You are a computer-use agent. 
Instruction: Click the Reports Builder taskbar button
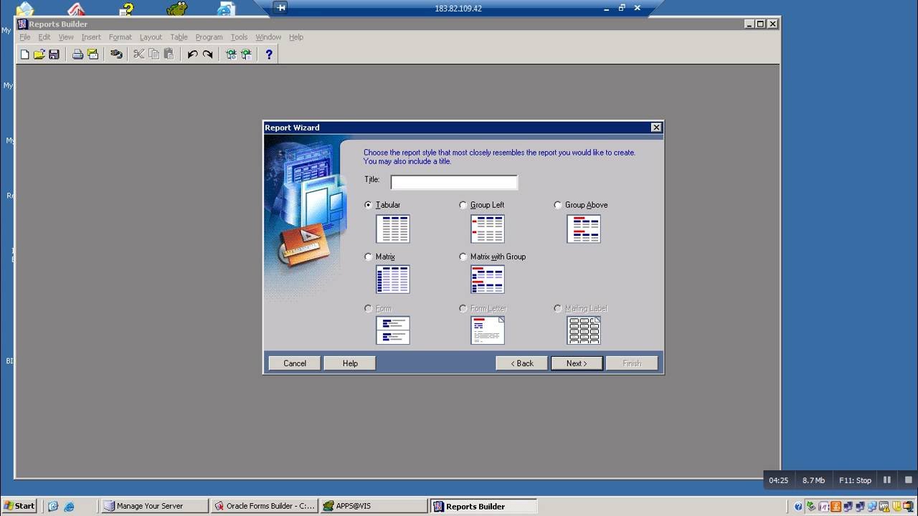[483, 506]
